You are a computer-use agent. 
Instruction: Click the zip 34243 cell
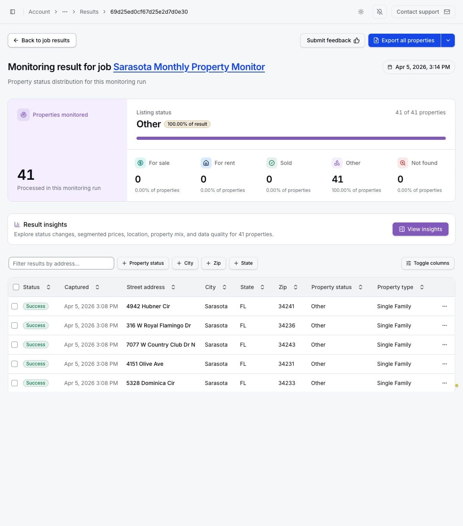[287, 345]
